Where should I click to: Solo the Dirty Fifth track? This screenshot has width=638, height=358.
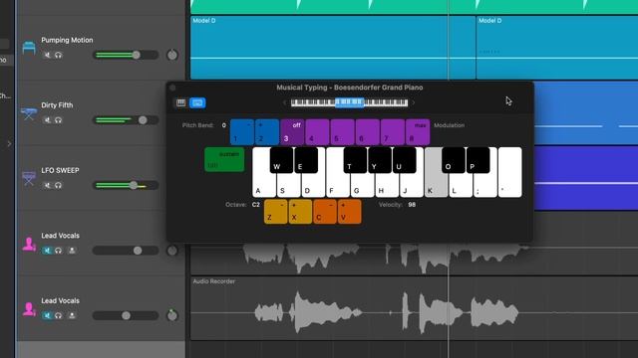(x=58, y=120)
